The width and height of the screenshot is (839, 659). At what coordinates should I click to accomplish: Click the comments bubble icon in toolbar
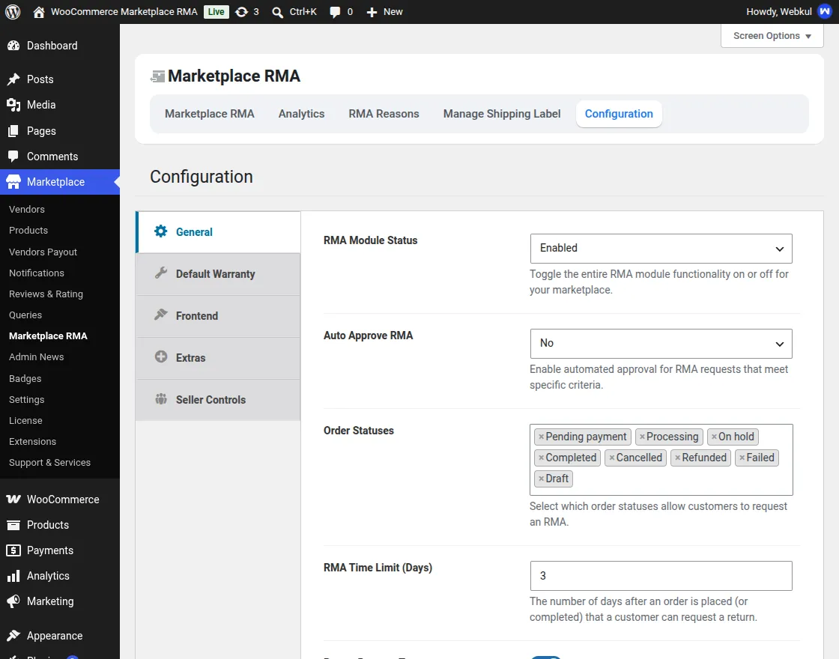pyautogui.click(x=335, y=12)
